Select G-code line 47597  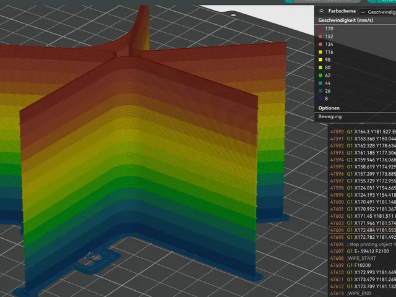[x=363, y=181]
